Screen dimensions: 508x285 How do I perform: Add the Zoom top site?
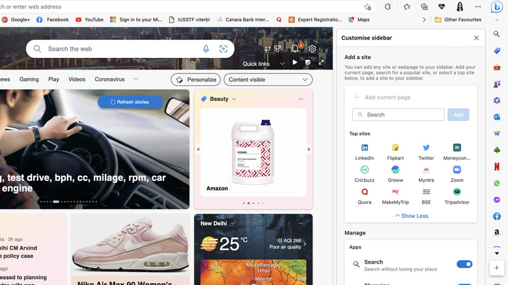point(457,174)
